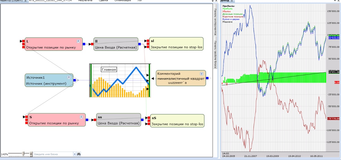The image size is (341, 160).
Task: Select the S market open position block
Action: pyautogui.click(x=57, y=120)
